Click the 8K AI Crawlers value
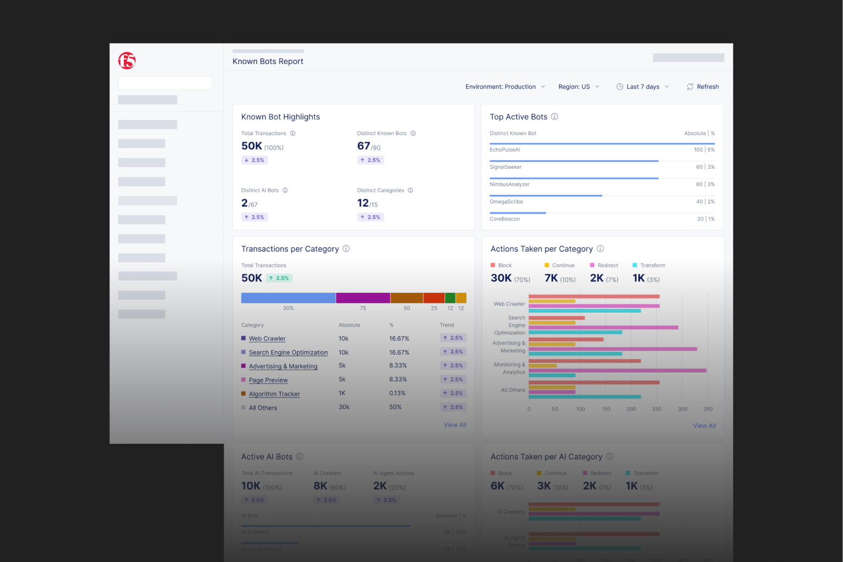 click(x=320, y=486)
